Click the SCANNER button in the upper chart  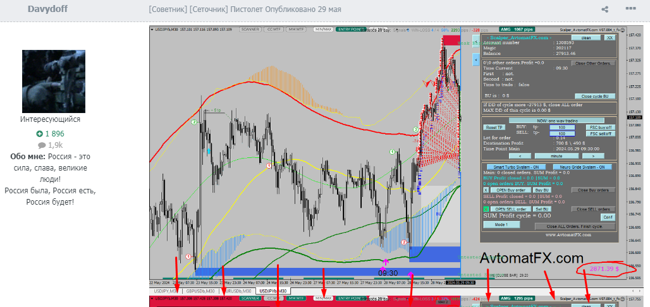(x=250, y=30)
